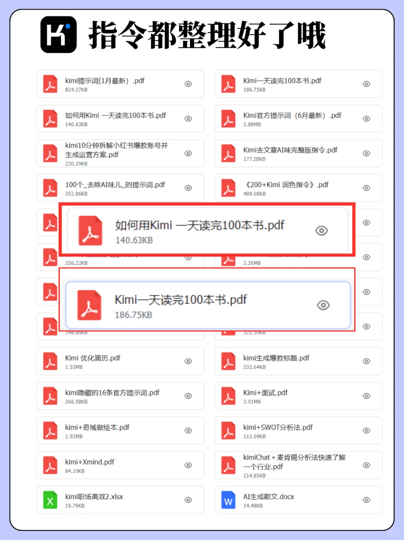The height and width of the screenshot is (540, 404).
Task: Click large PDF icon in enlarged Kimi一天读完100本书 card
Action: [89, 305]
